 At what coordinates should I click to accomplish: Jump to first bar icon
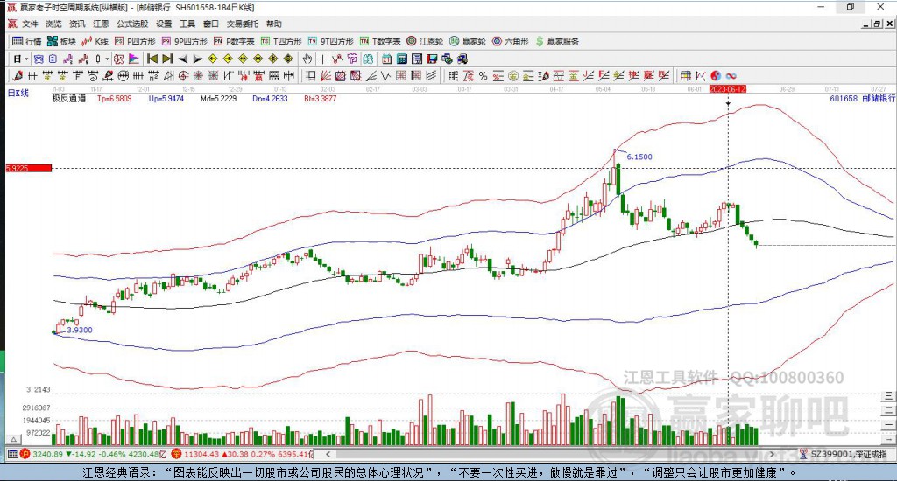pyautogui.click(x=152, y=59)
